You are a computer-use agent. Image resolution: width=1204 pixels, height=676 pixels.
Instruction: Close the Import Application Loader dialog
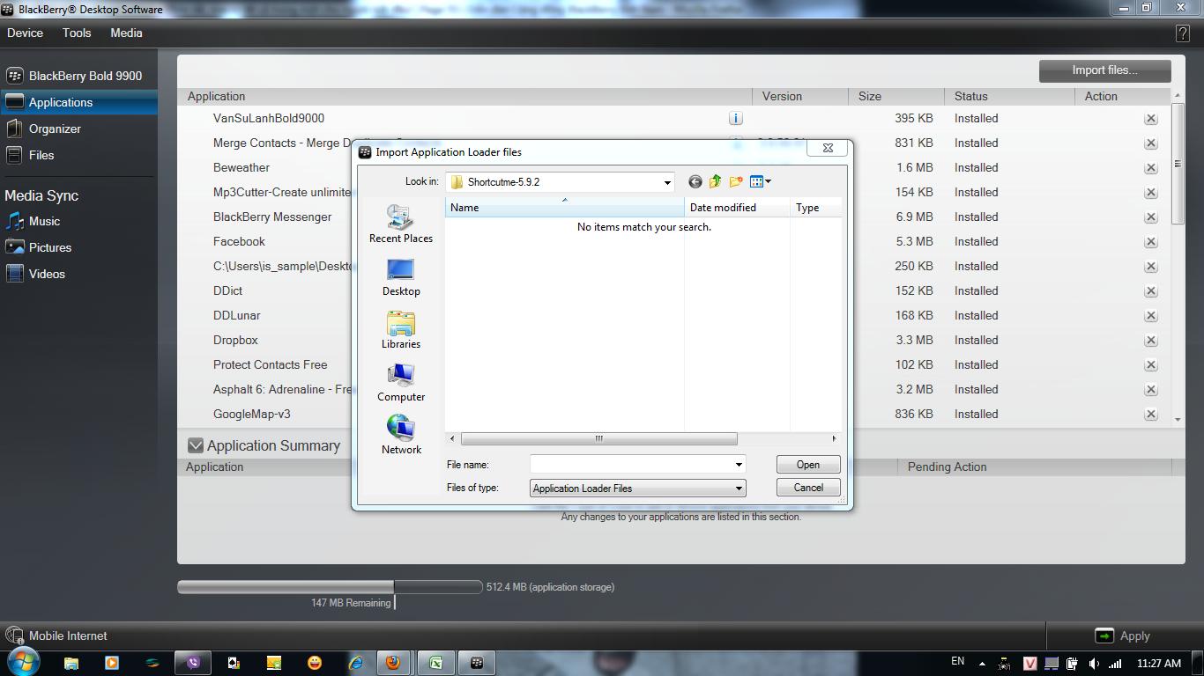(828, 148)
